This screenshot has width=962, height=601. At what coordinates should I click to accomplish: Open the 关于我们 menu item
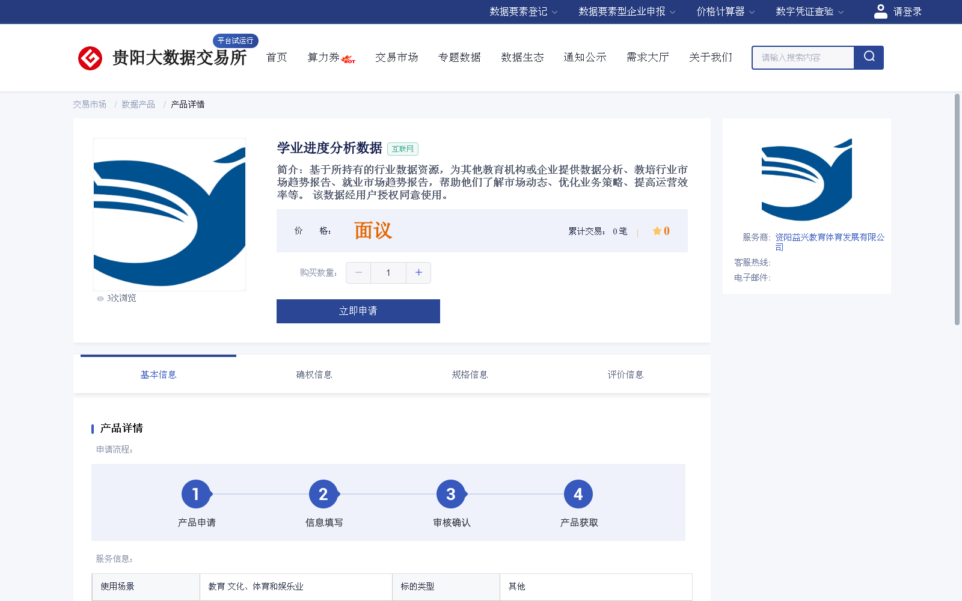tap(711, 57)
